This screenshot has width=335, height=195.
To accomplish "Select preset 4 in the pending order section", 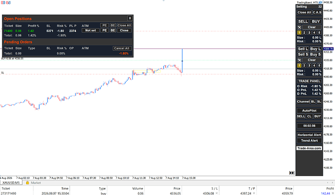I will point(314,66).
